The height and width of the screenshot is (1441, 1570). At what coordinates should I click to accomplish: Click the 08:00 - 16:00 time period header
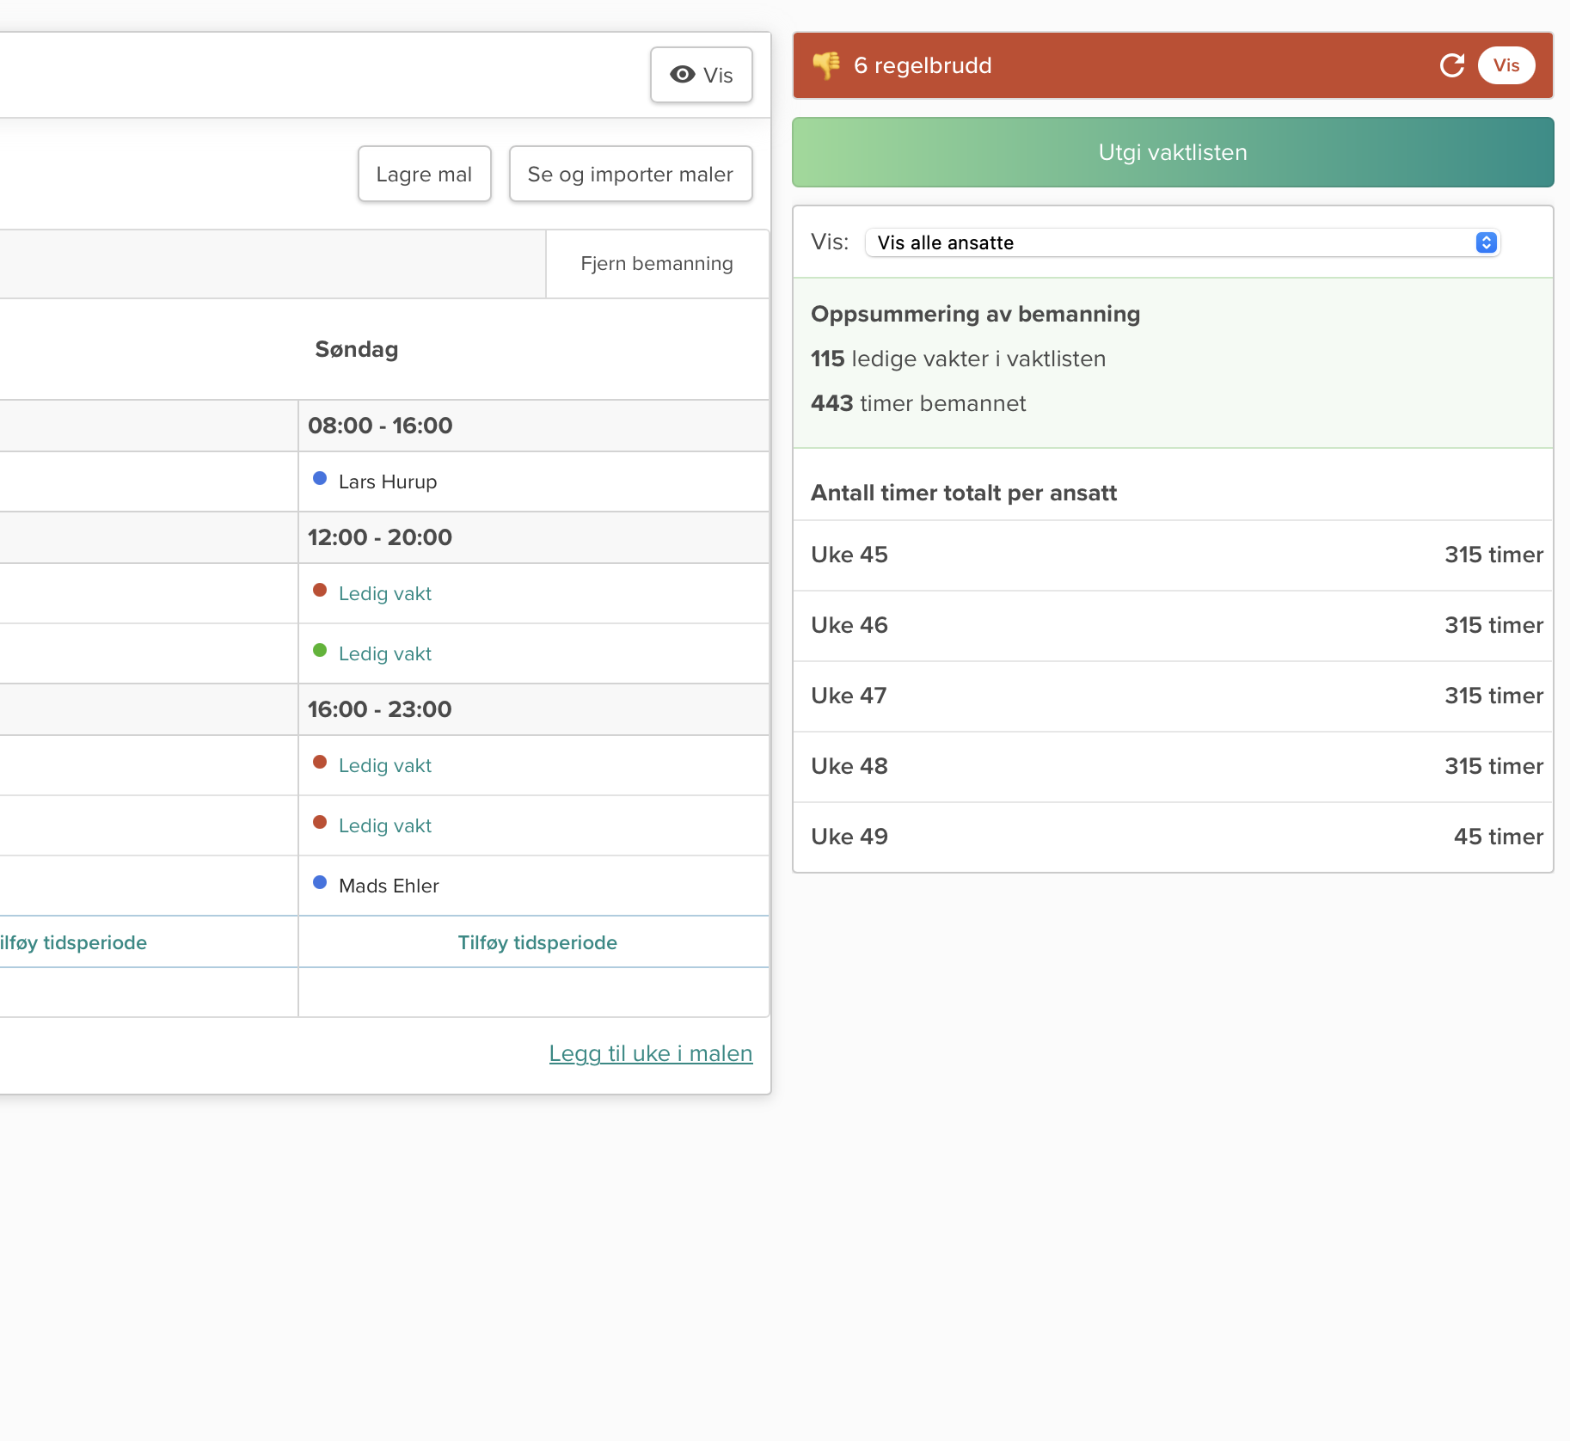tap(380, 426)
